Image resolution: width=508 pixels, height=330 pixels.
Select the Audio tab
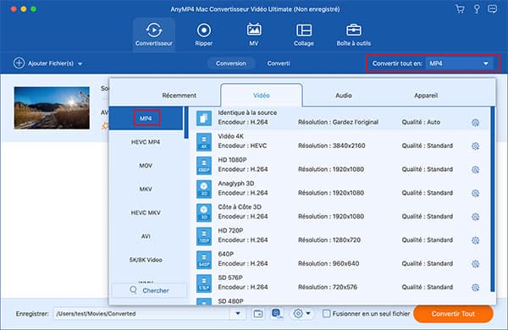tap(344, 96)
